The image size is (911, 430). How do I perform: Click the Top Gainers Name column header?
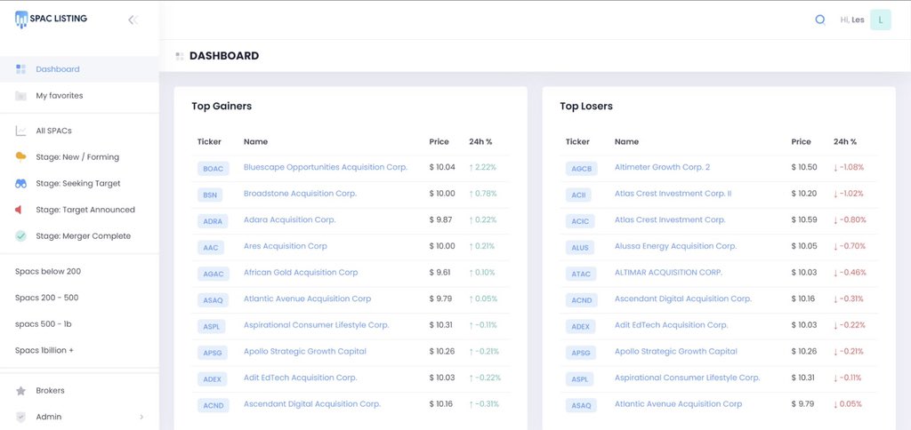tap(255, 141)
